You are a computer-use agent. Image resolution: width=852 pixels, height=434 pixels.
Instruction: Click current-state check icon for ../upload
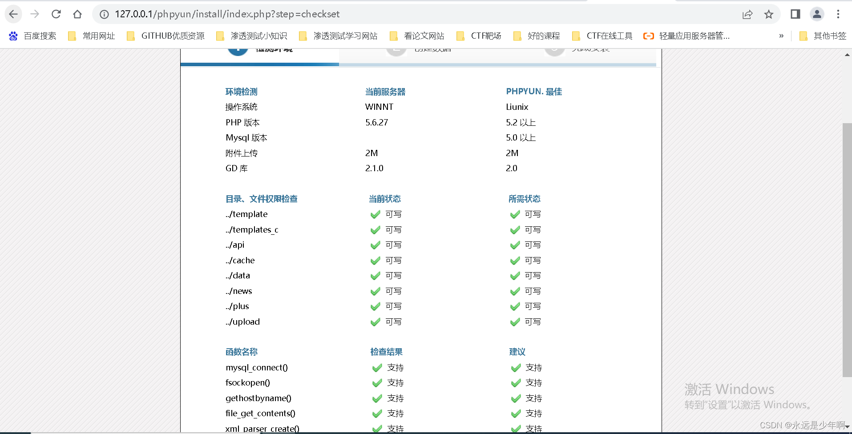click(376, 322)
